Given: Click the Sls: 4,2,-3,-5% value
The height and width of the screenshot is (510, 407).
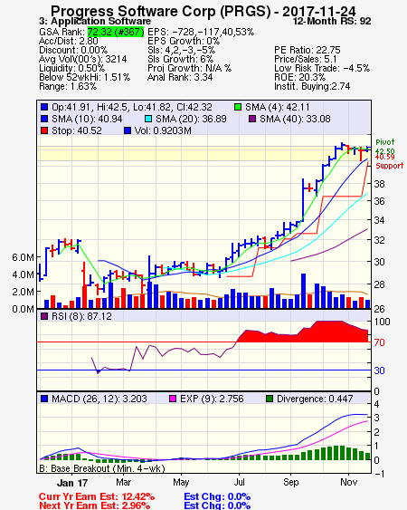Looking at the screenshot, I should tap(181, 50).
